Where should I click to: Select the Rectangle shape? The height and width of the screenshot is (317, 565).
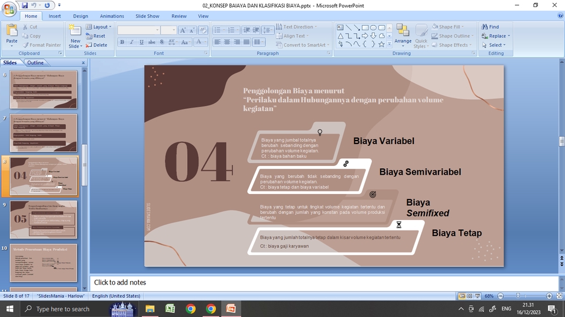coord(365,28)
